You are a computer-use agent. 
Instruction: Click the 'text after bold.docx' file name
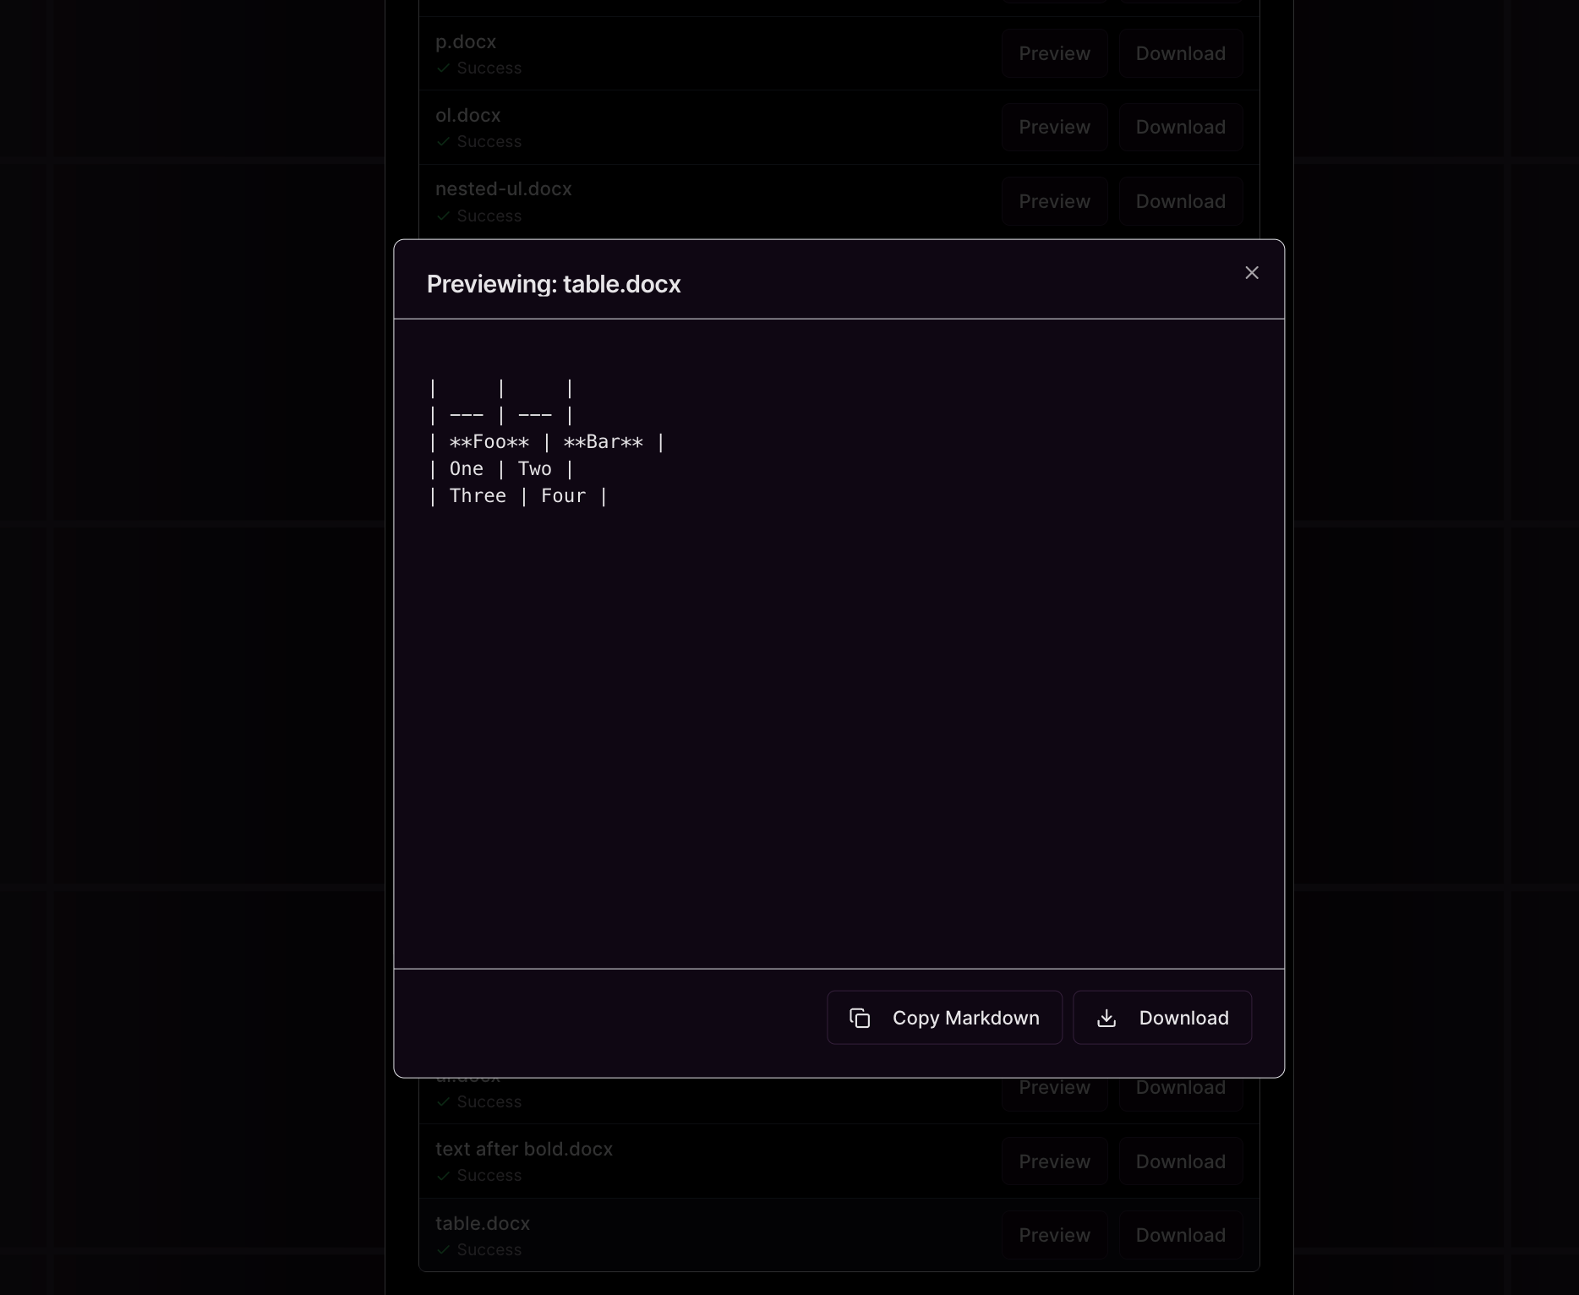(524, 1149)
